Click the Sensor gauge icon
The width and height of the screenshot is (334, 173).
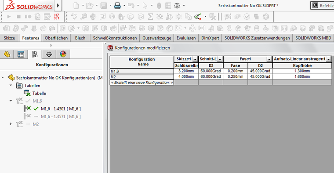(112, 17)
